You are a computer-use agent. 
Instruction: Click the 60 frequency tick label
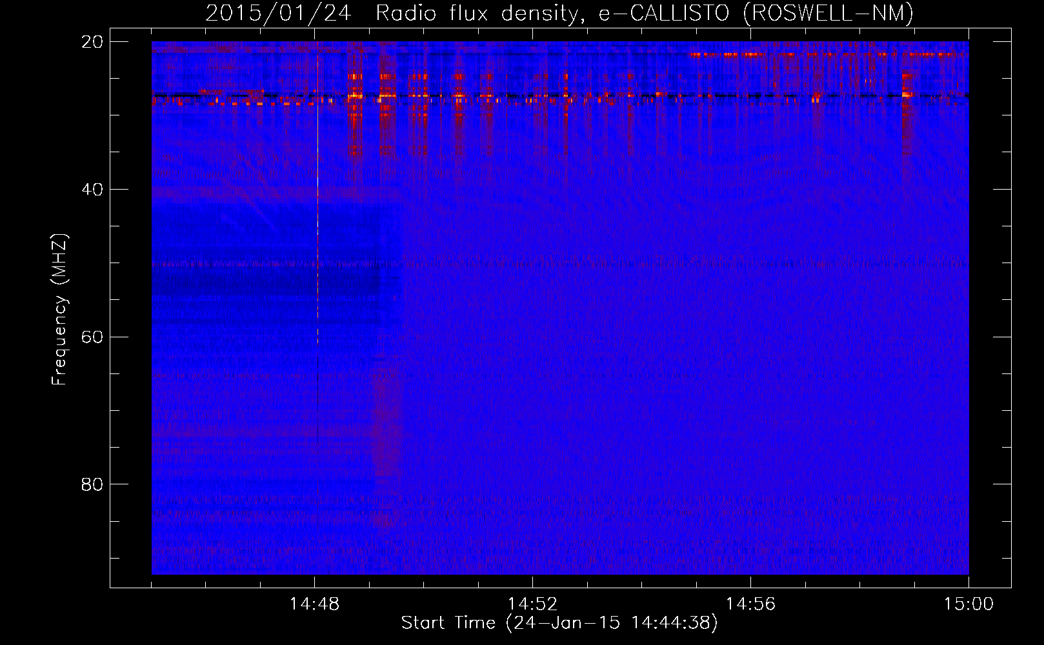92,337
